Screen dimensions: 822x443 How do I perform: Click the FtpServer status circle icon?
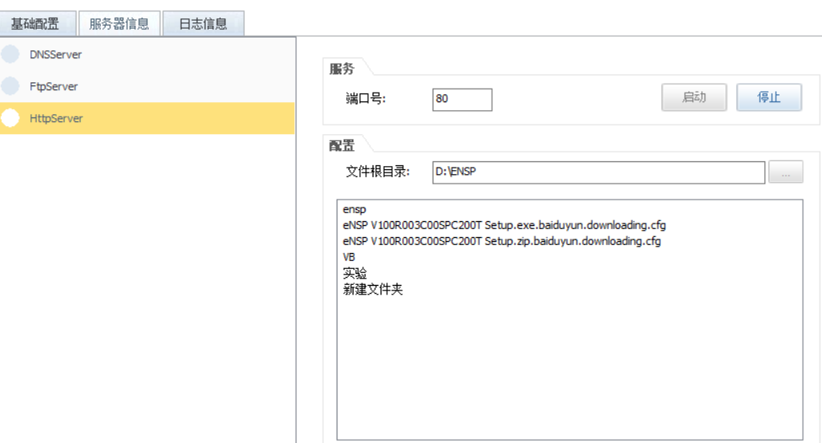click(10, 85)
